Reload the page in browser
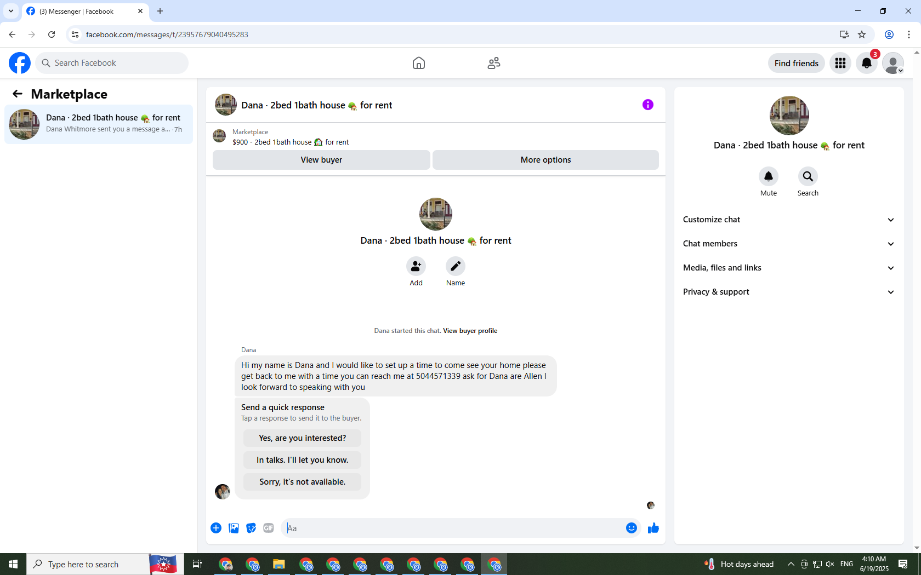 52,34
